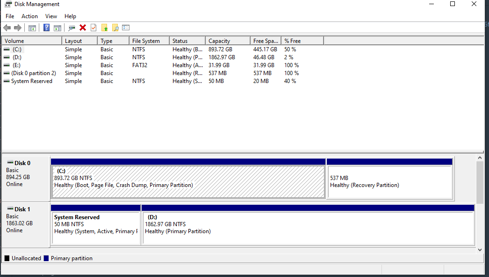
Task: Select the 537 MB Recovery Partition block
Action: (389, 181)
